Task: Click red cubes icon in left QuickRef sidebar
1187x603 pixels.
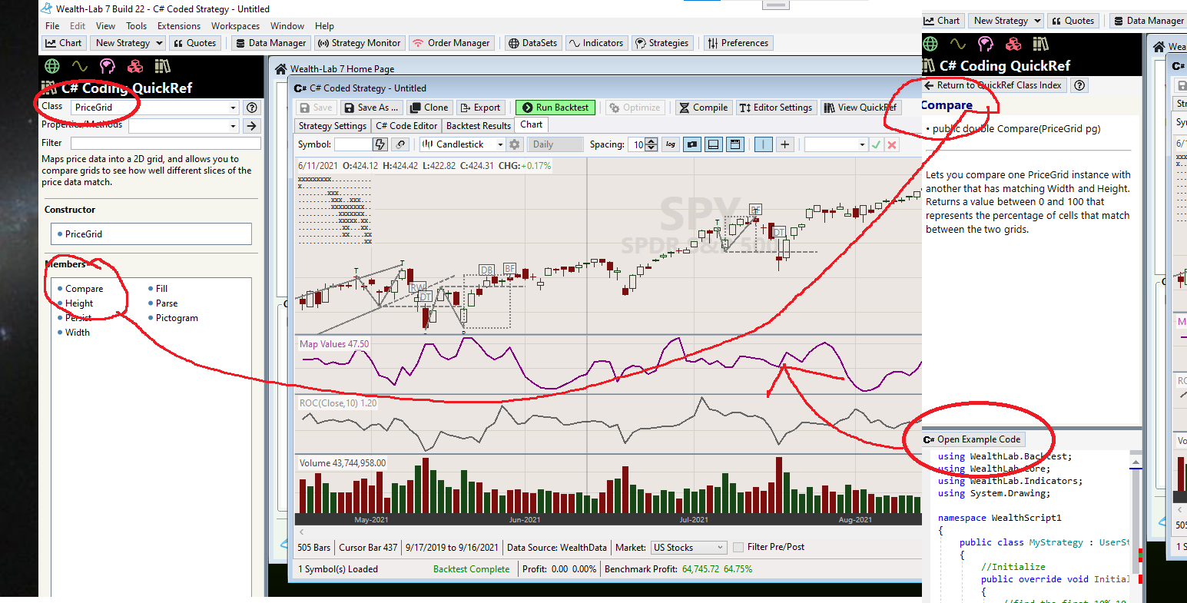Action: click(x=135, y=66)
